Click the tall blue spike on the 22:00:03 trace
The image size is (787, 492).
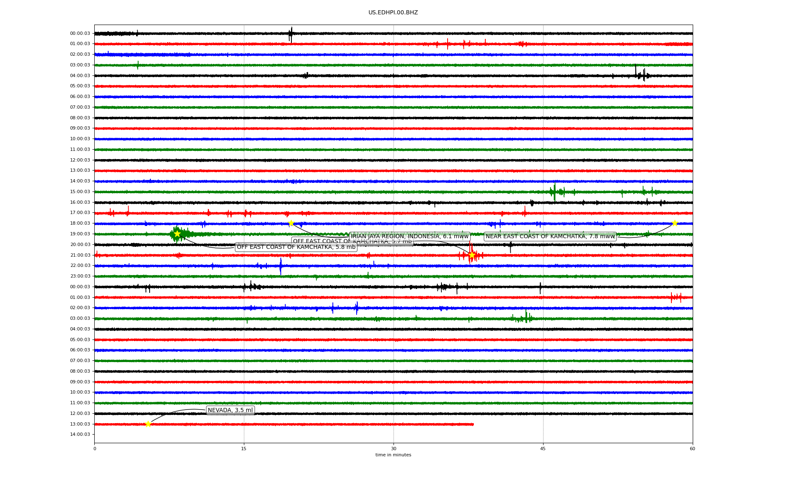click(281, 266)
